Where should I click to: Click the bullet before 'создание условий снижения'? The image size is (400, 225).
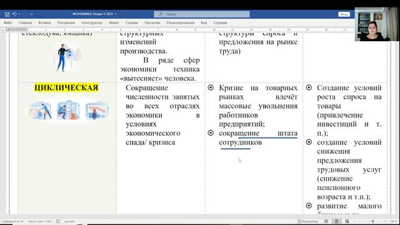309,142
